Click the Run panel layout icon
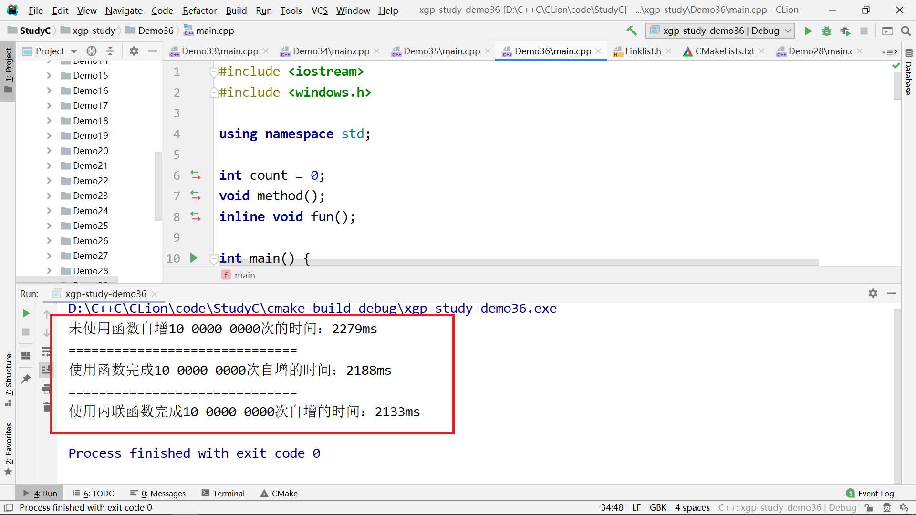The image size is (916, 515). [26, 356]
